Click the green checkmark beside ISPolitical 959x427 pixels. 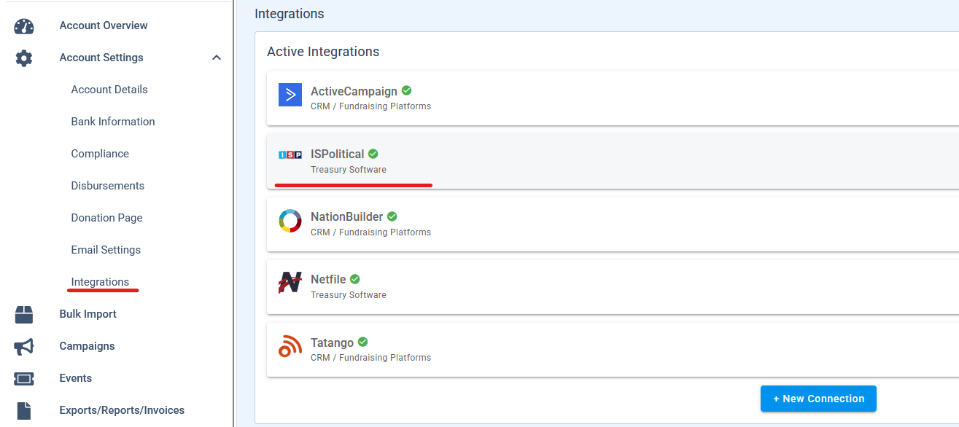tap(373, 154)
